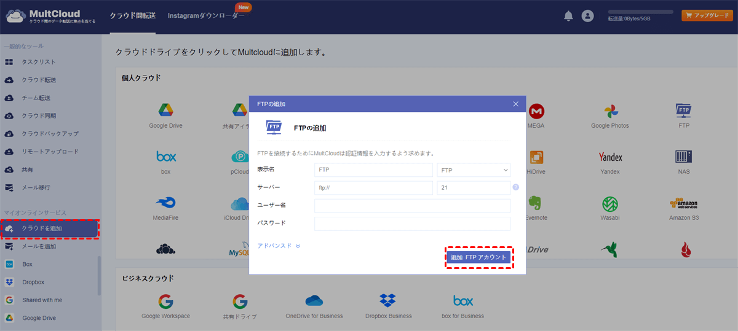Click the traffic usage progress bar
The height and width of the screenshot is (331, 738).
tap(640, 12)
